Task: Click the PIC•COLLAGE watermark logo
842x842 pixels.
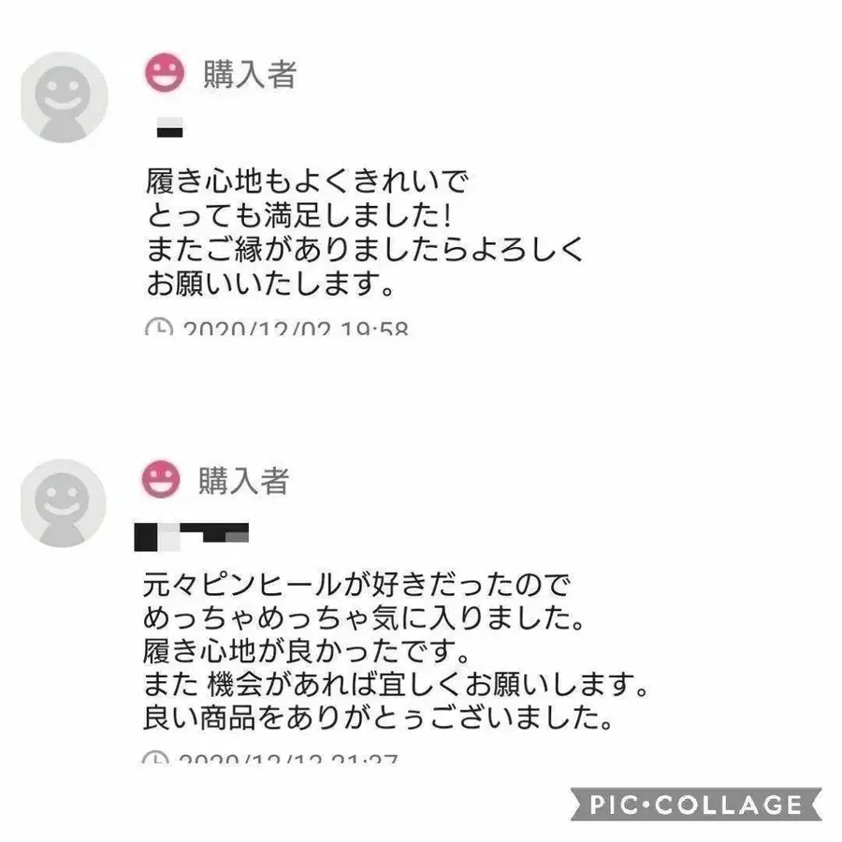Action: click(696, 805)
